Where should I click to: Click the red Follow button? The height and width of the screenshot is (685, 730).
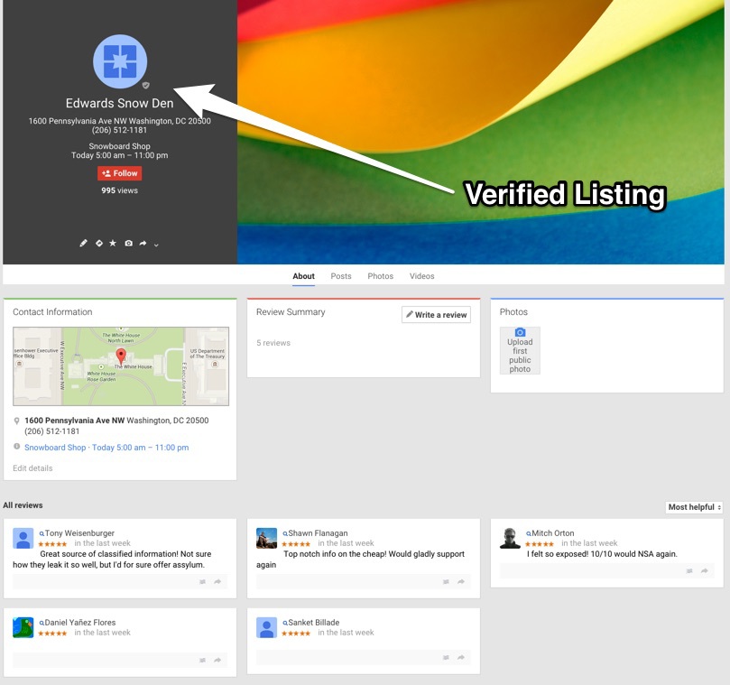[118, 172]
